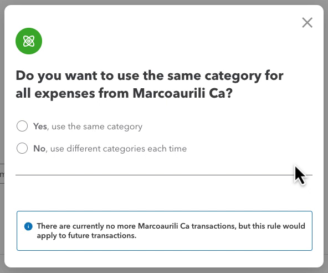328x273 pixels.
Task: Click the dimmed backdrop below the dialog
Action: coord(164,270)
